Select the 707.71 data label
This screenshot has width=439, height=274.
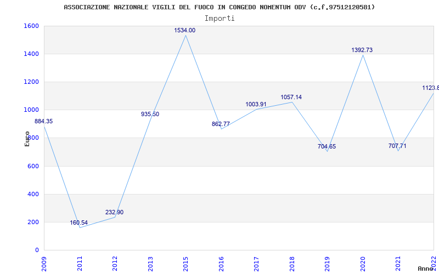397,146
